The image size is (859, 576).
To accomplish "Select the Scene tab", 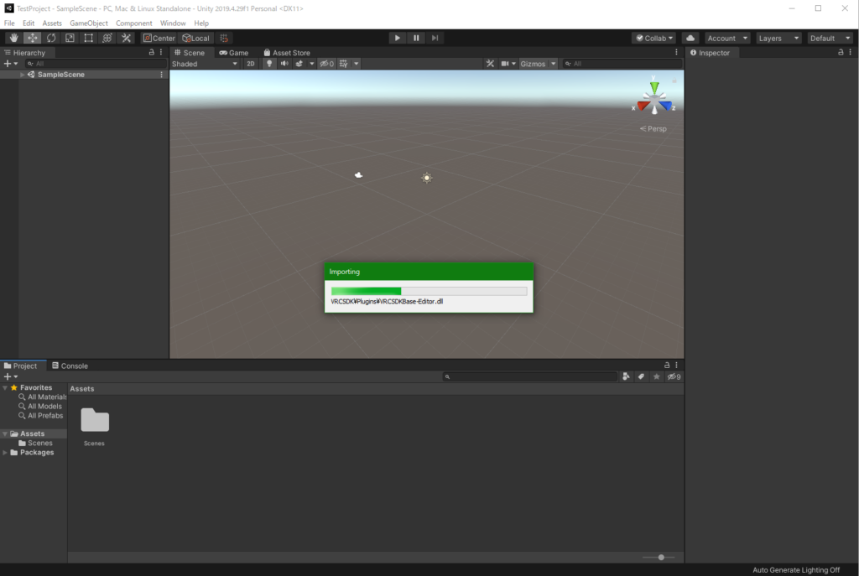I will (x=190, y=53).
